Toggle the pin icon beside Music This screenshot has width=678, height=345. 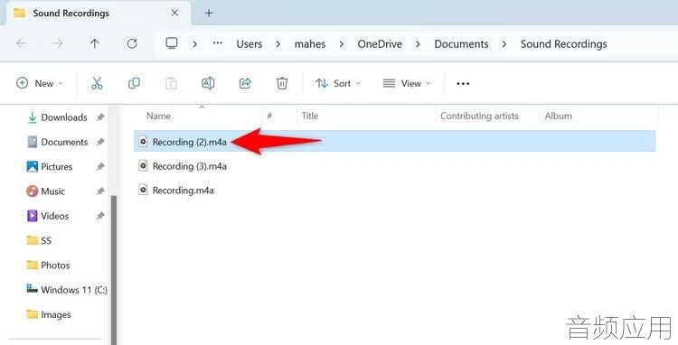coord(100,191)
